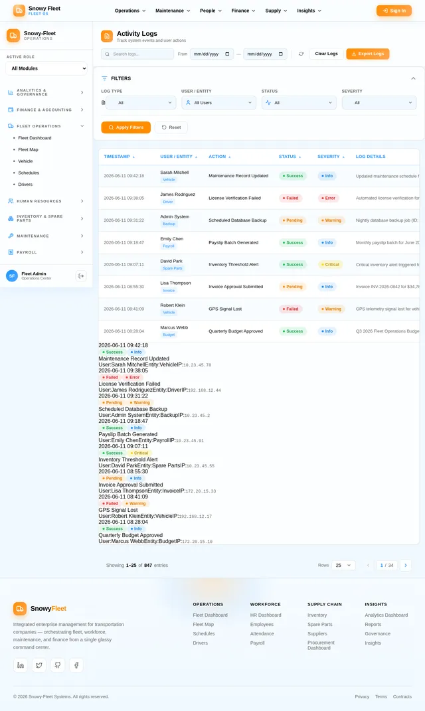
Task: Open the Severity filter dropdown
Action: coord(379,103)
